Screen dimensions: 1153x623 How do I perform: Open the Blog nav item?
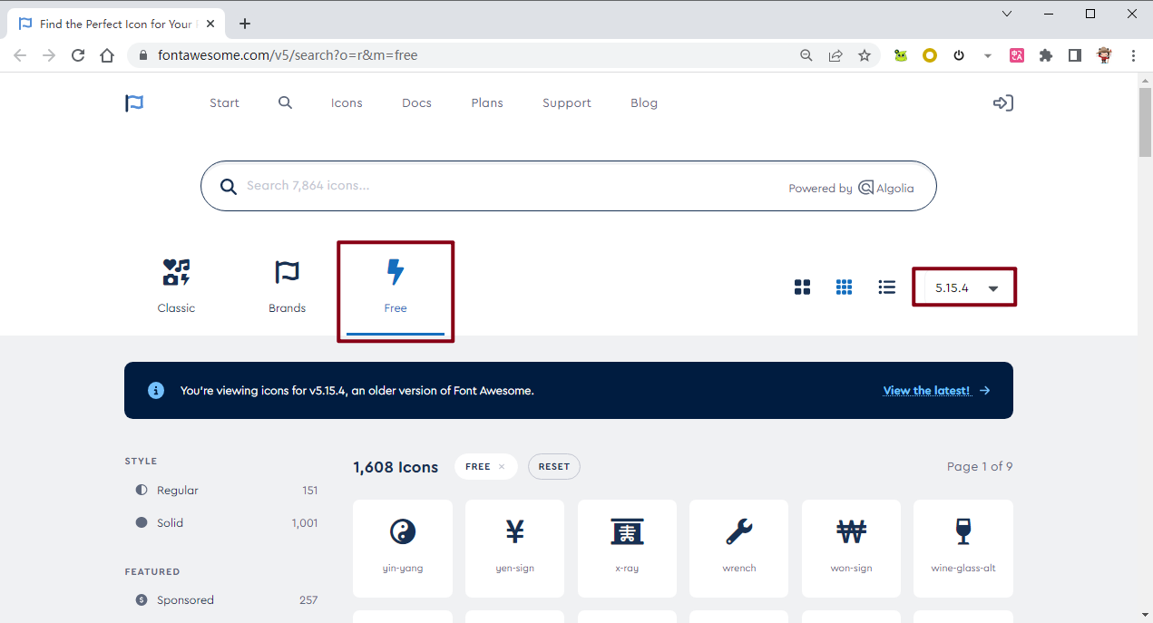point(644,103)
